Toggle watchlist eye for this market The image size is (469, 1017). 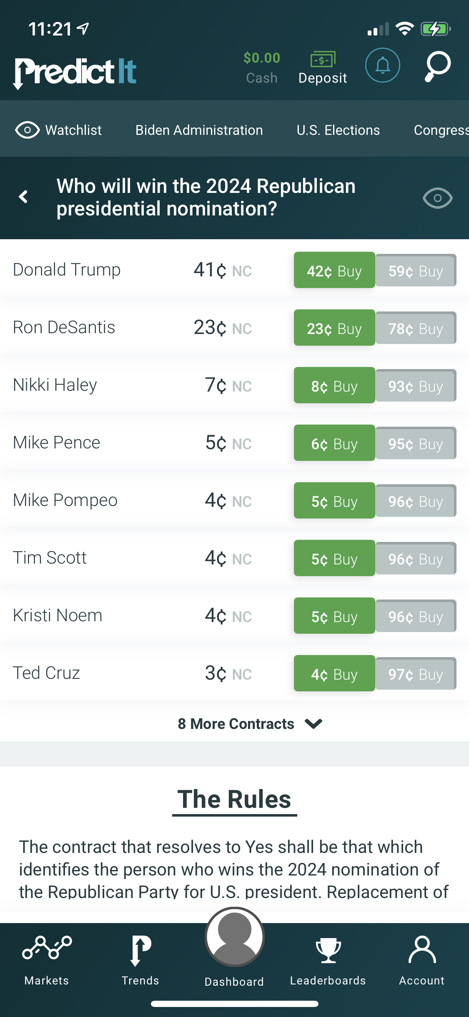(x=437, y=198)
